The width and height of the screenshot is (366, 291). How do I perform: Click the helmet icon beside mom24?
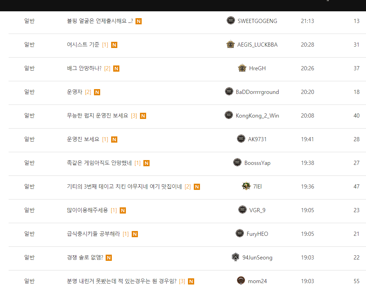pos(241,281)
